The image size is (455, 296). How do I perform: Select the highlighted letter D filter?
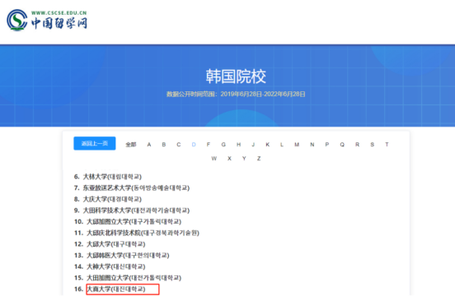[194, 145]
